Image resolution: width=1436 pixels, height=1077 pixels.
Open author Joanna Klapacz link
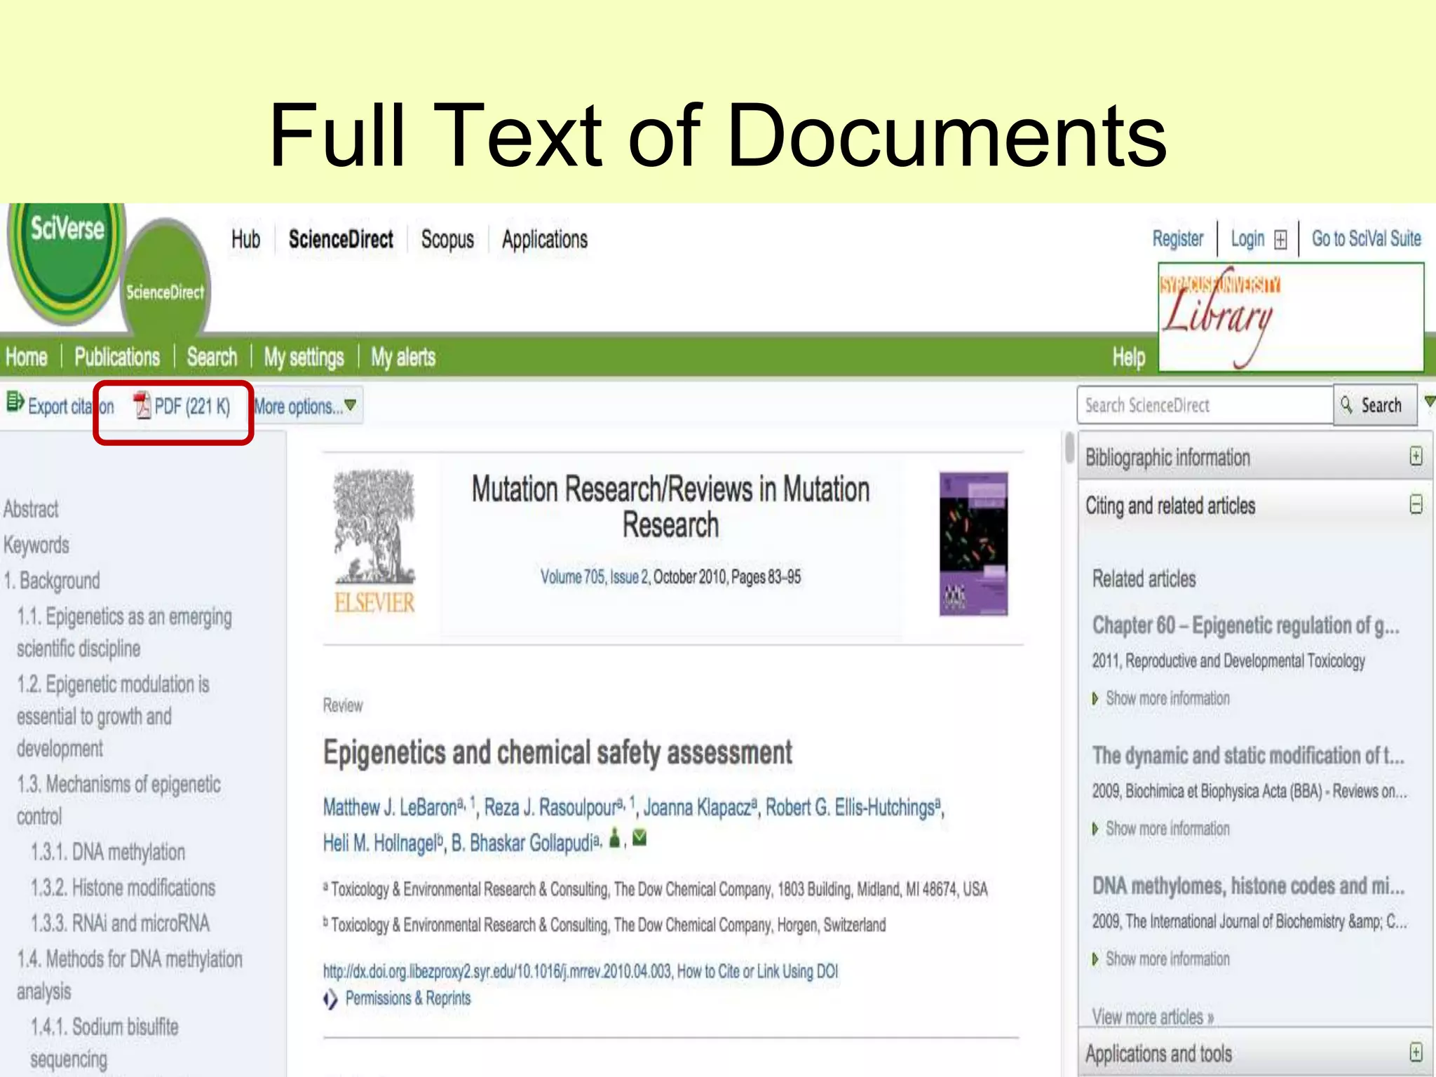coord(697,808)
